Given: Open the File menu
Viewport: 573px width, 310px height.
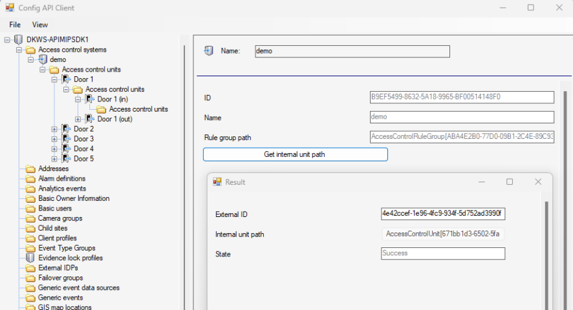Looking at the screenshot, I should [15, 25].
